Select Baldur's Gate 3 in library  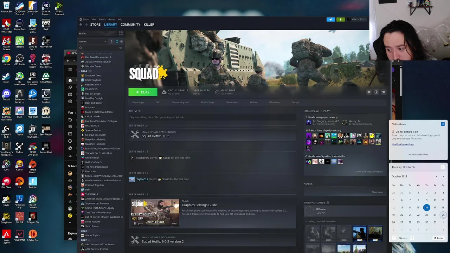(x=93, y=162)
